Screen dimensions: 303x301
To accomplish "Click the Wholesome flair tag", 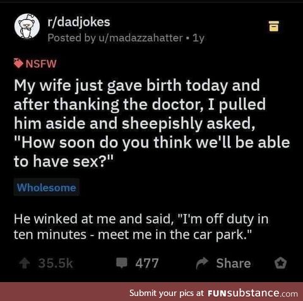I will coord(47,187).
